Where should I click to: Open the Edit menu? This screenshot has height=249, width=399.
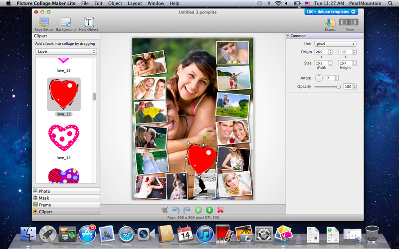tap(98, 3)
